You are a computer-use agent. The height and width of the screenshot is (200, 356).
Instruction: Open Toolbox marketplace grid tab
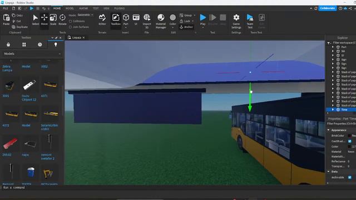coord(24,44)
